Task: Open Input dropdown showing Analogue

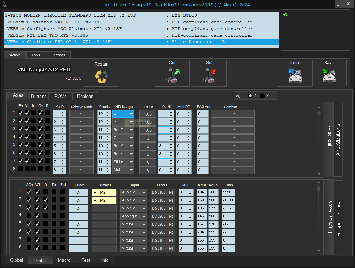Action: click(134, 216)
